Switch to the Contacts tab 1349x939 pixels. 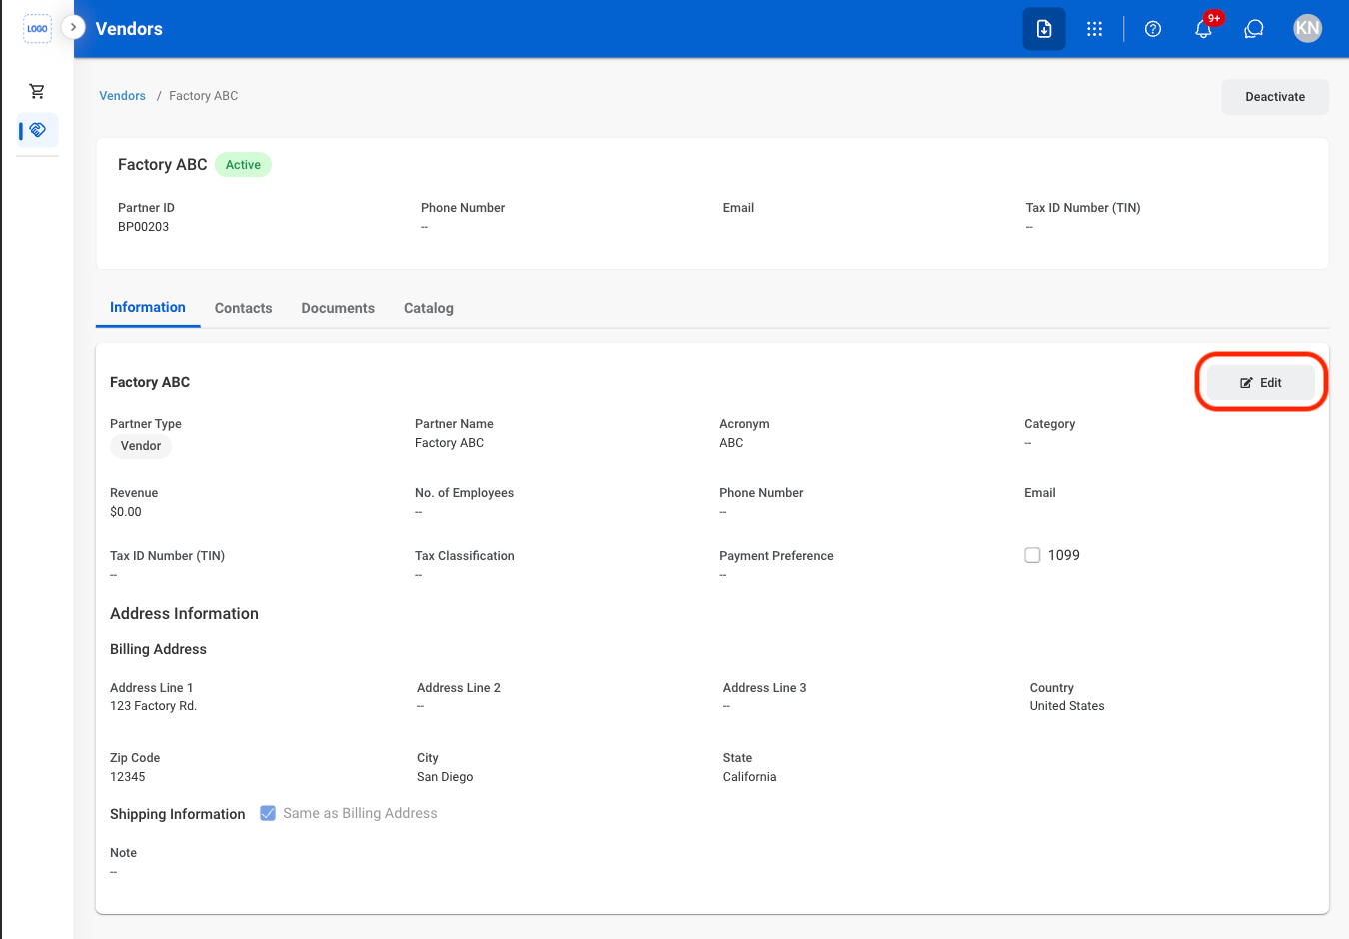coord(243,308)
